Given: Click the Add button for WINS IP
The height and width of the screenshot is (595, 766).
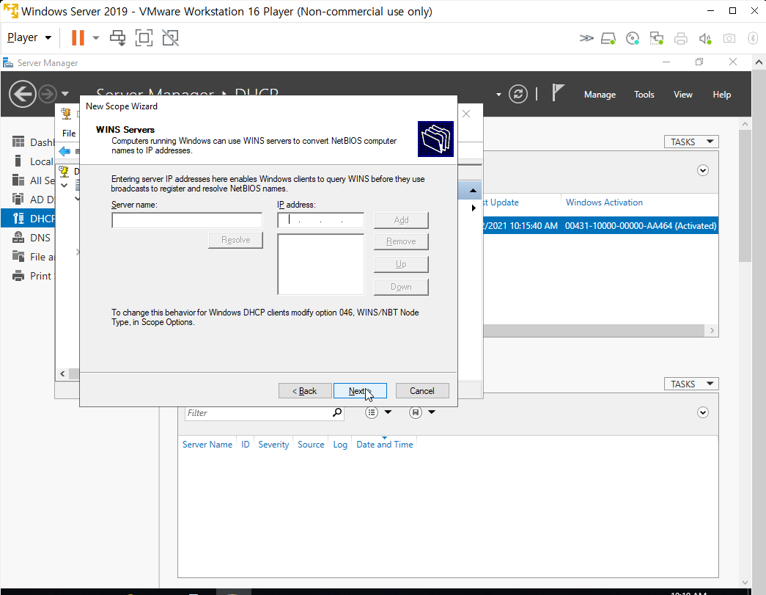Looking at the screenshot, I should (x=401, y=220).
